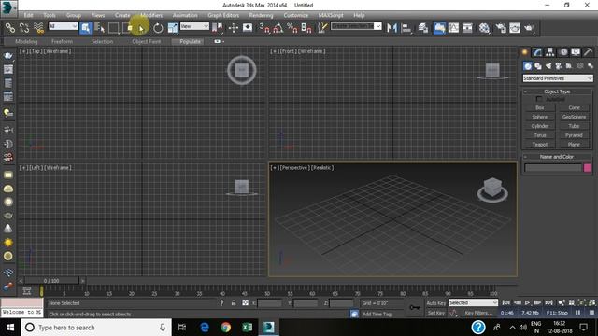Click the Mirror tool icon
The width and height of the screenshot is (598, 336).
click(392, 28)
